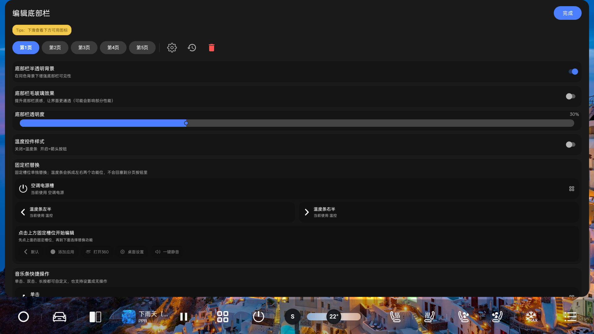Open the list menu icon at bar end
The width and height of the screenshot is (594, 334).
pos(570,317)
